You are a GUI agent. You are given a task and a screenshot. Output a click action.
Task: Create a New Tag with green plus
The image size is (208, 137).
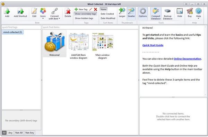coord(81,9)
